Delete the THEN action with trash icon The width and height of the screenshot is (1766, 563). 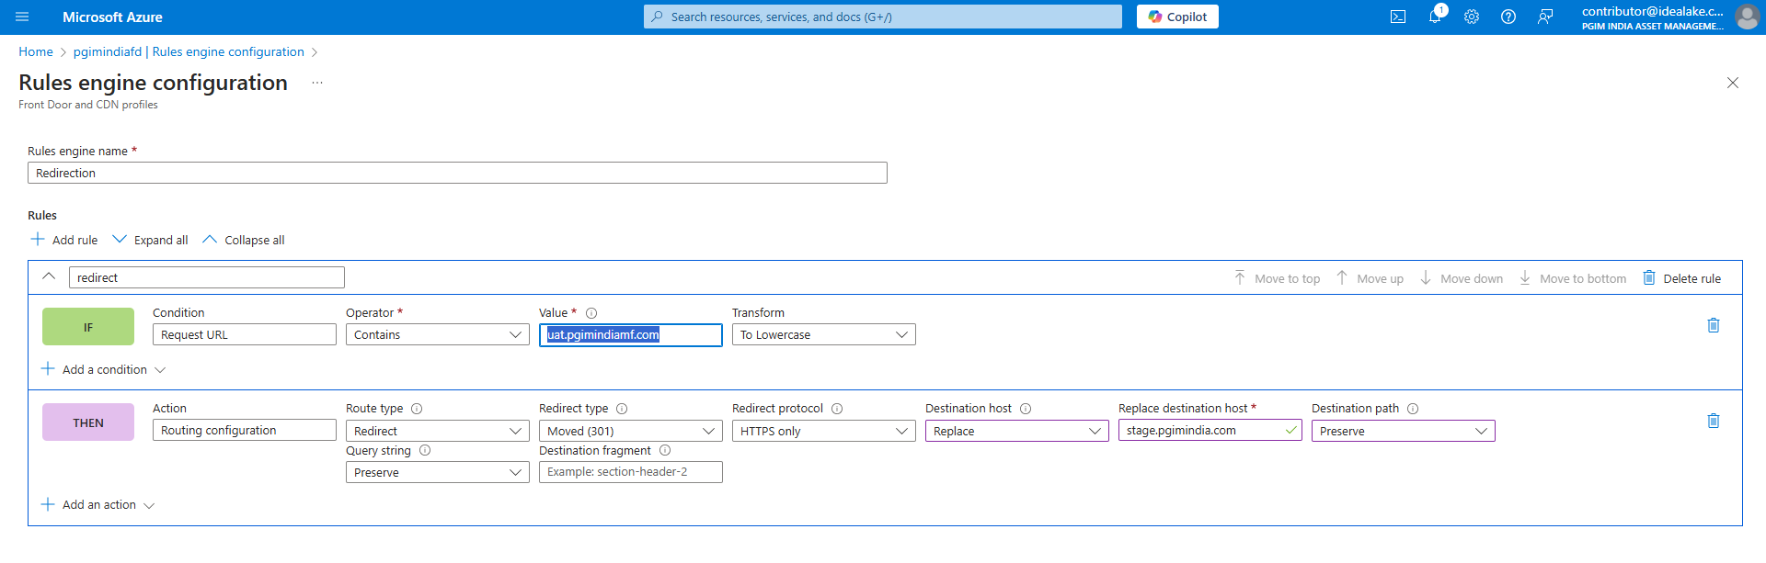tap(1714, 421)
